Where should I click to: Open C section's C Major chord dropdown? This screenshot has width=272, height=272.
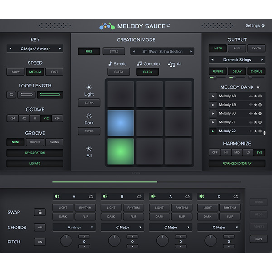[219, 228]
